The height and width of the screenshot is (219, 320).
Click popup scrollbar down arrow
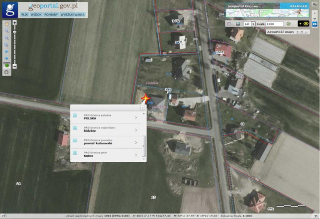click(x=144, y=159)
